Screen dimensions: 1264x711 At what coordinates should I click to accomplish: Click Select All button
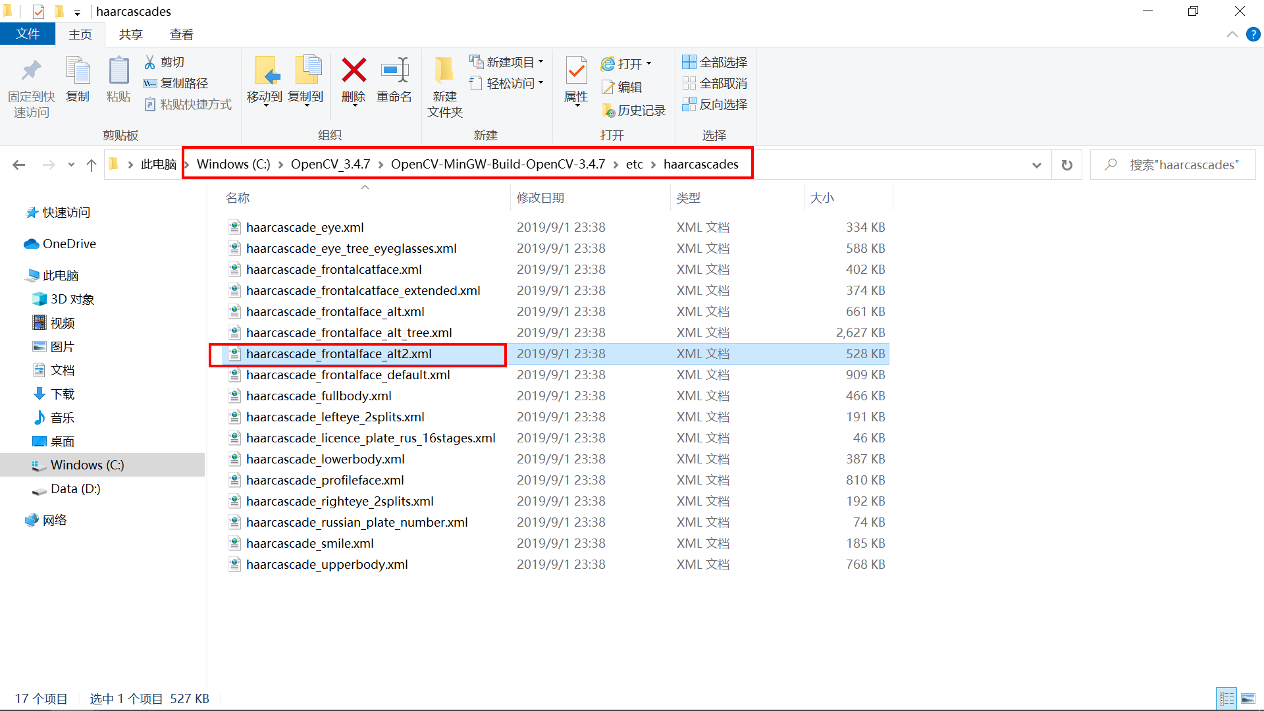(x=715, y=62)
